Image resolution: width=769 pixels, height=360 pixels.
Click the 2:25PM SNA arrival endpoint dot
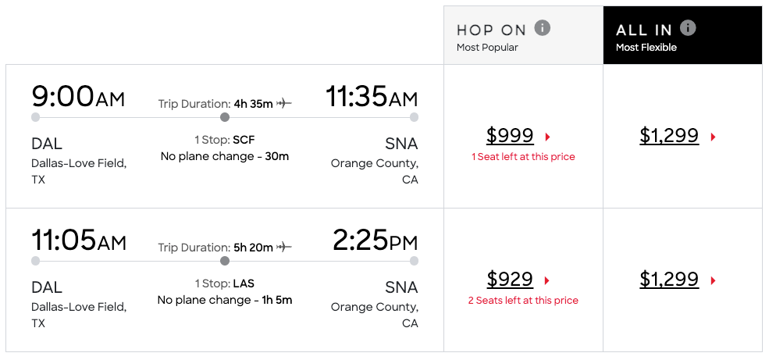[x=414, y=261]
